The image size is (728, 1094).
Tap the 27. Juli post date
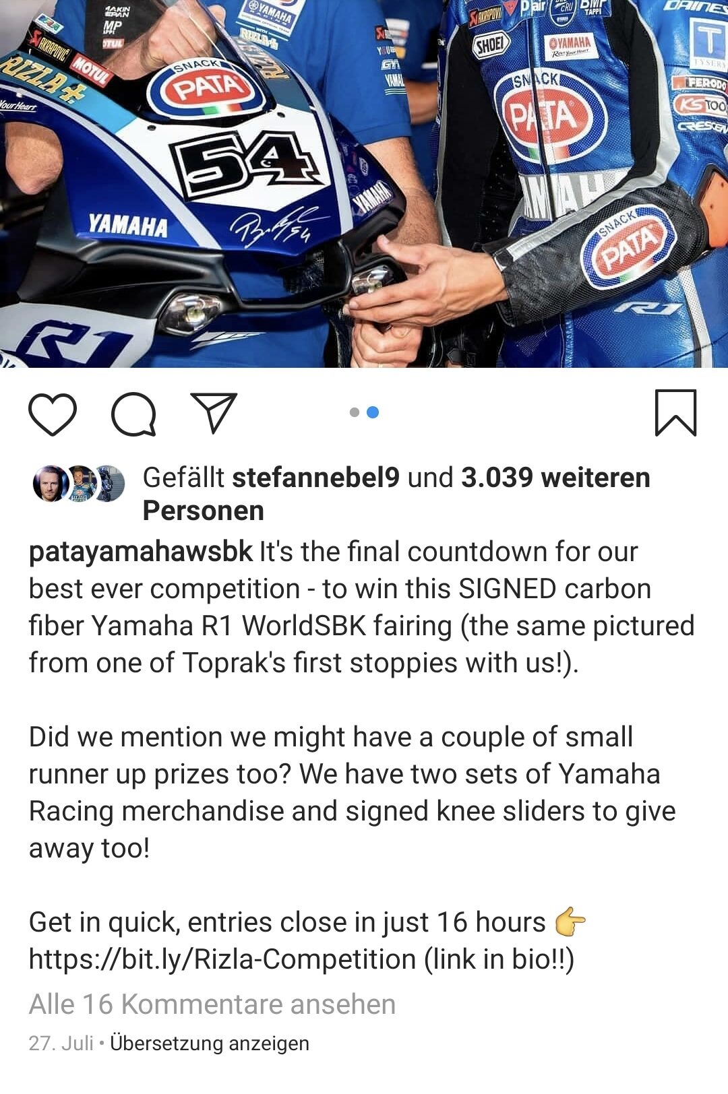click(61, 1043)
